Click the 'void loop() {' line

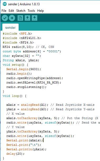14,96
